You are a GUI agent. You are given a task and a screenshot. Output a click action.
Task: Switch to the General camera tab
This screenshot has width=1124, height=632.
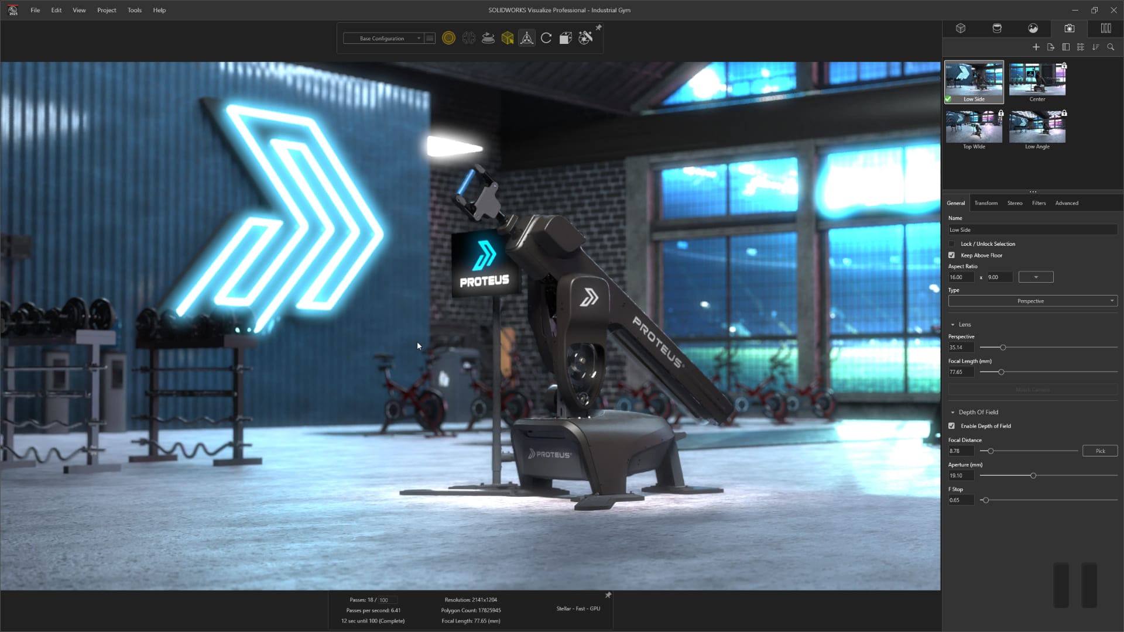point(956,203)
